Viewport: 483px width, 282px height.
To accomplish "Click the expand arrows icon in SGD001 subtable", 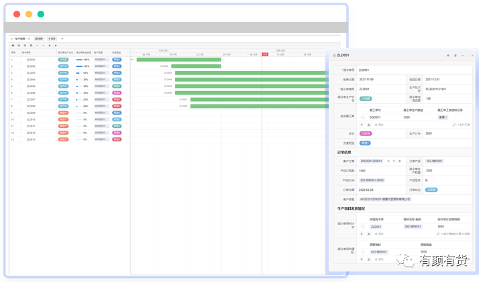I will coord(454,125).
